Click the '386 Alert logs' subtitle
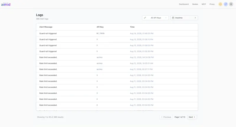This screenshot has height=127, width=236. 42,19
